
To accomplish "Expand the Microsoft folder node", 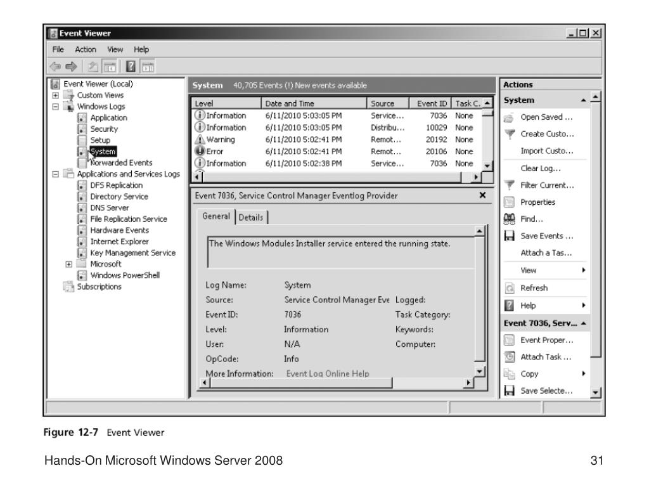I will pos(68,264).
